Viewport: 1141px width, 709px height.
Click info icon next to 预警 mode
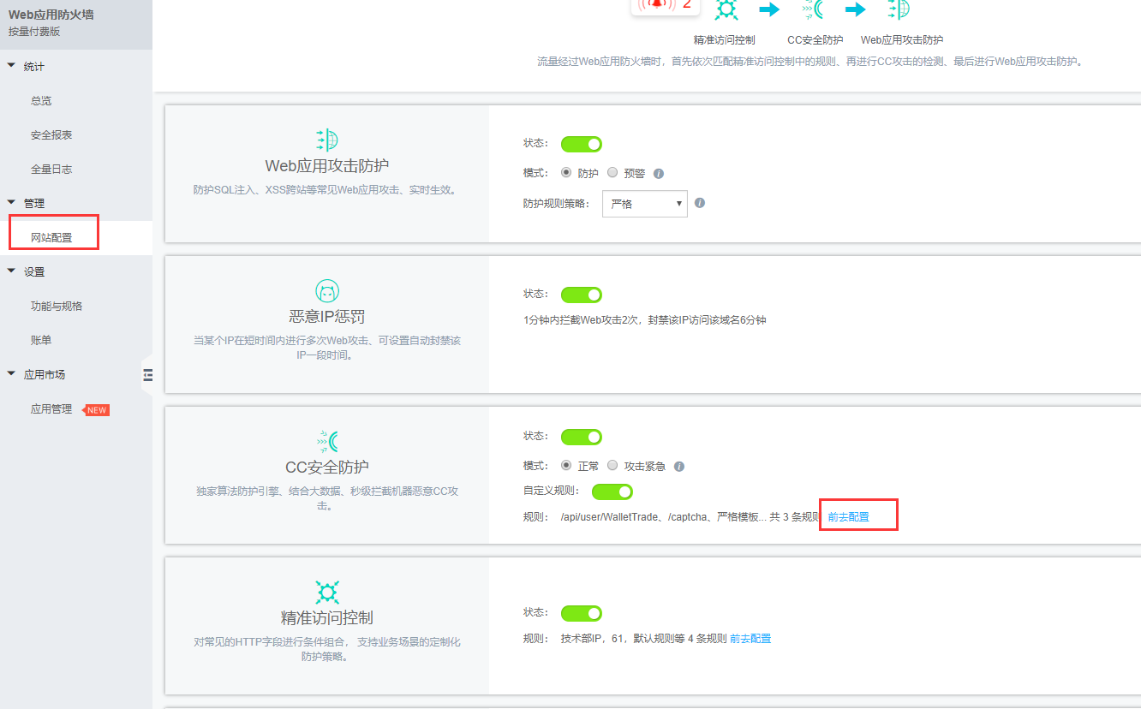659,173
